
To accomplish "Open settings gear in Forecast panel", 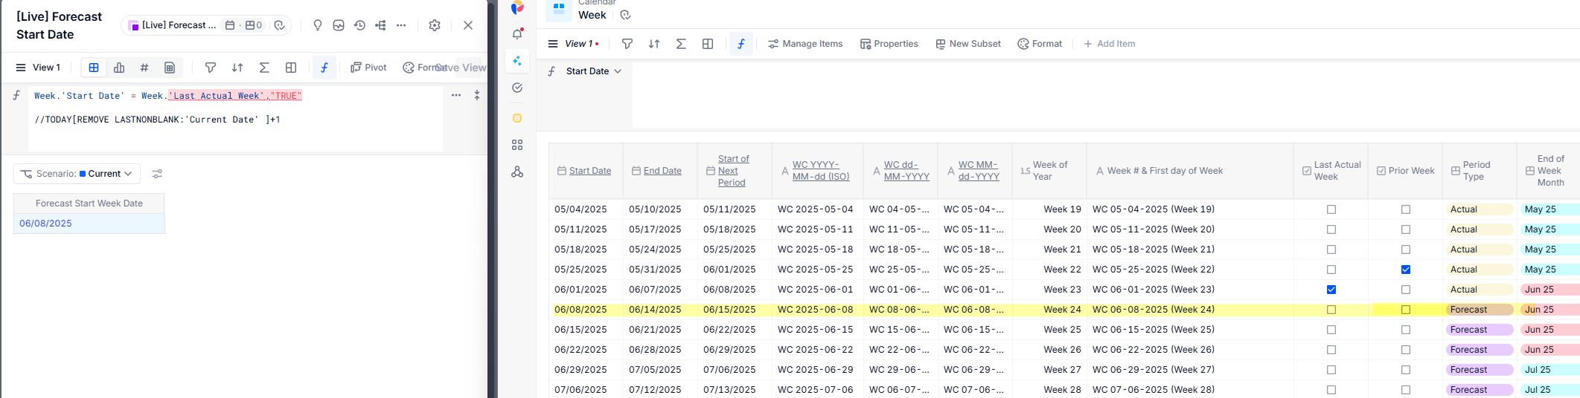I will coord(435,25).
